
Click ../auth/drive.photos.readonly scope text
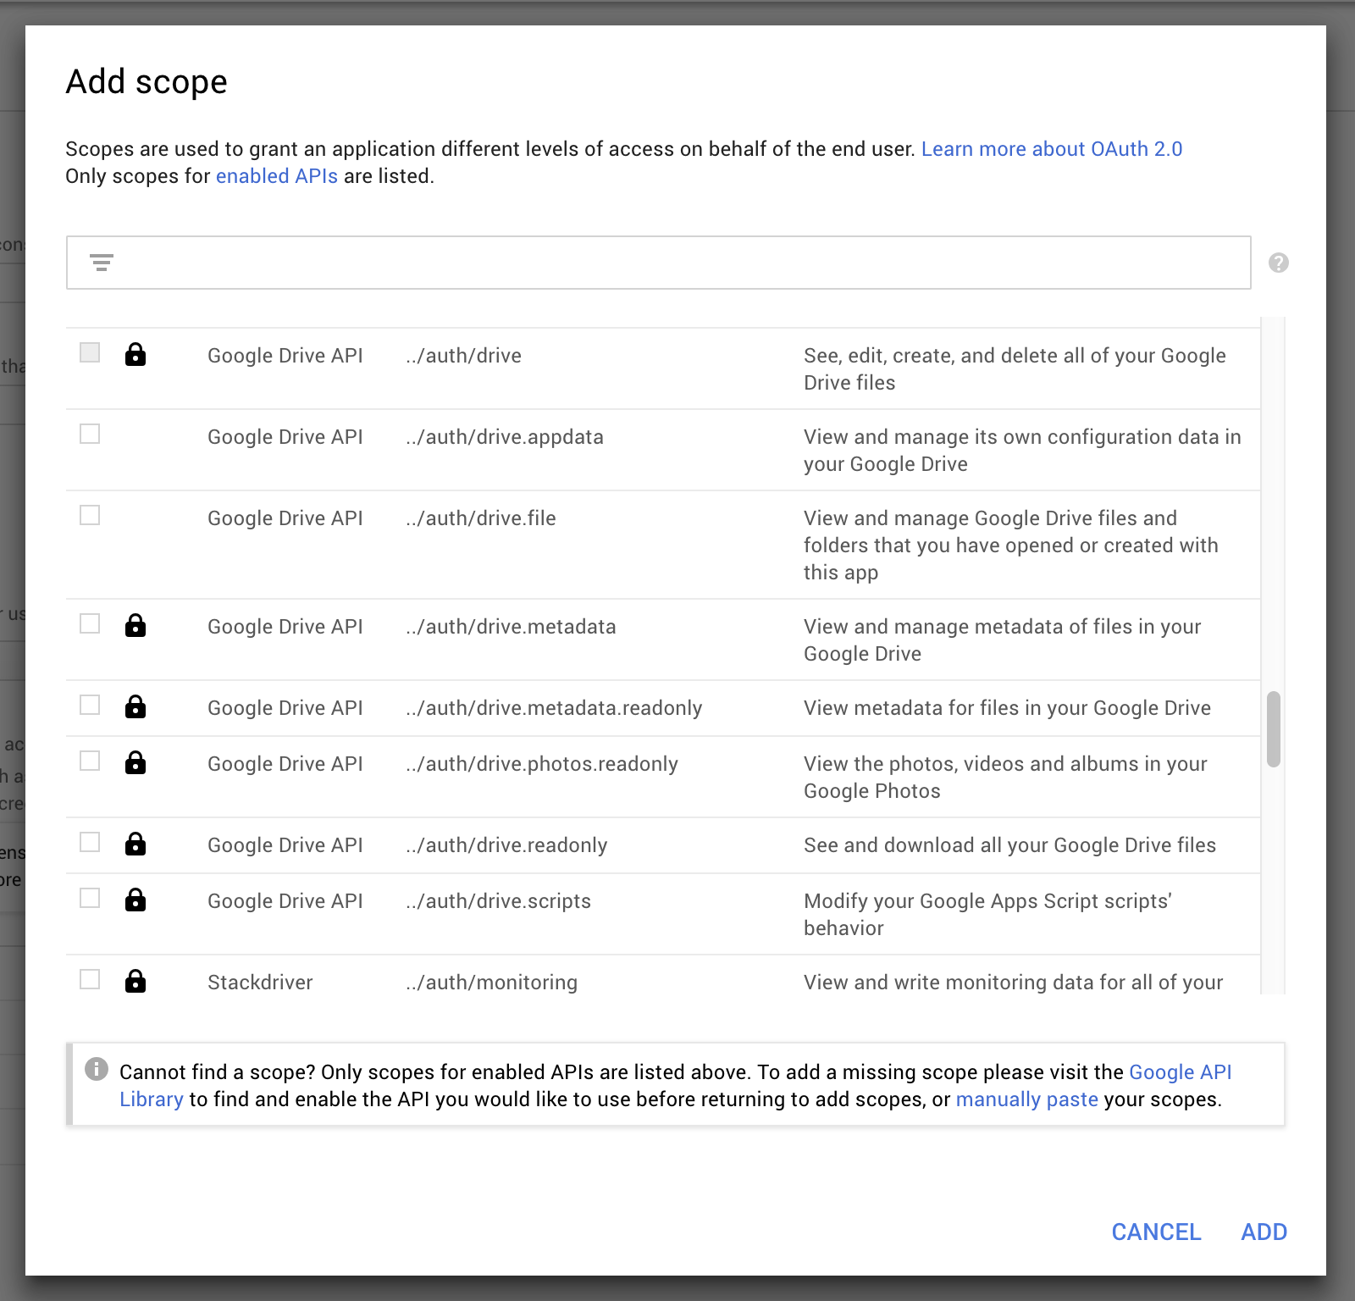click(x=542, y=764)
